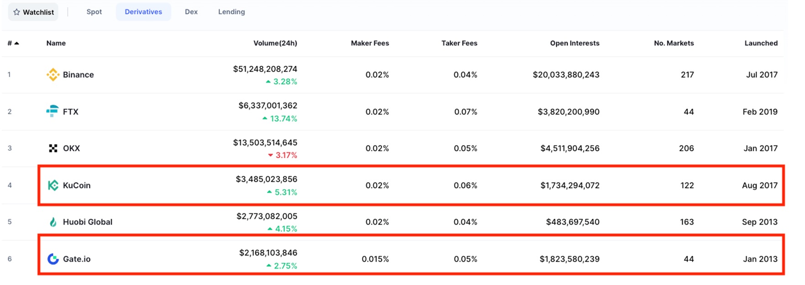Click the FTX logo icon
805x285 pixels.
(52, 111)
